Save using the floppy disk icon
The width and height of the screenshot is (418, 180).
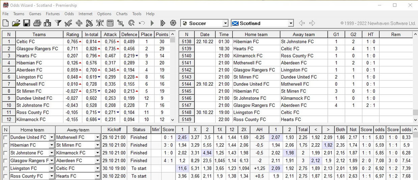coord(26,23)
